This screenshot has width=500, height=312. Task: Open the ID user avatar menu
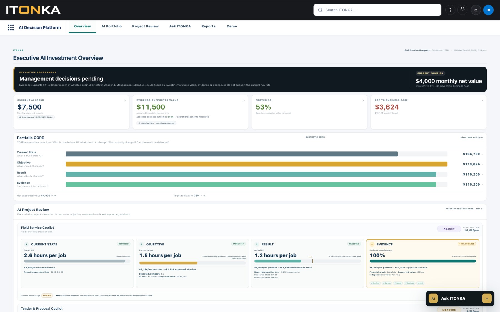pyautogui.click(x=488, y=10)
